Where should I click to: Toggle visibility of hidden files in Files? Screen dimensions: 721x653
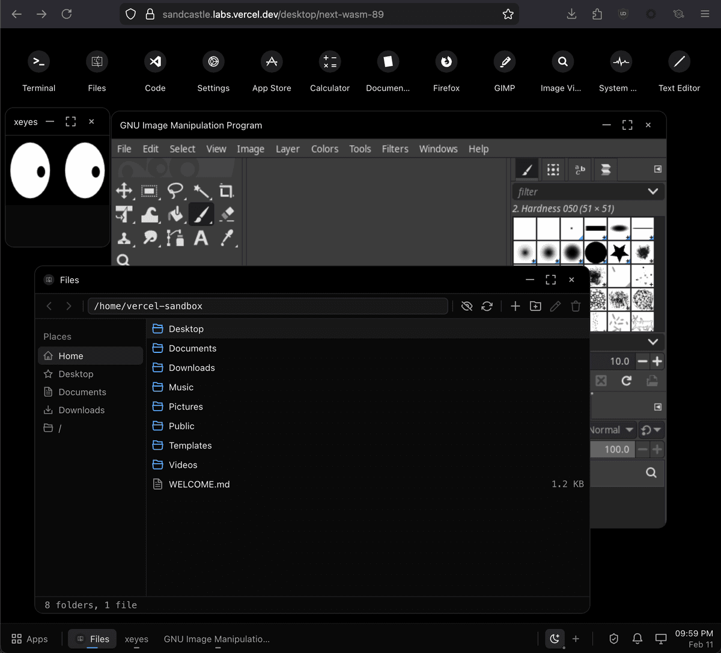pos(467,306)
